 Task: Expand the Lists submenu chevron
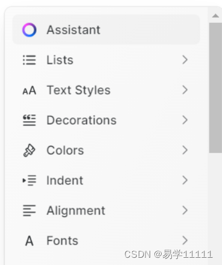(185, 60)
